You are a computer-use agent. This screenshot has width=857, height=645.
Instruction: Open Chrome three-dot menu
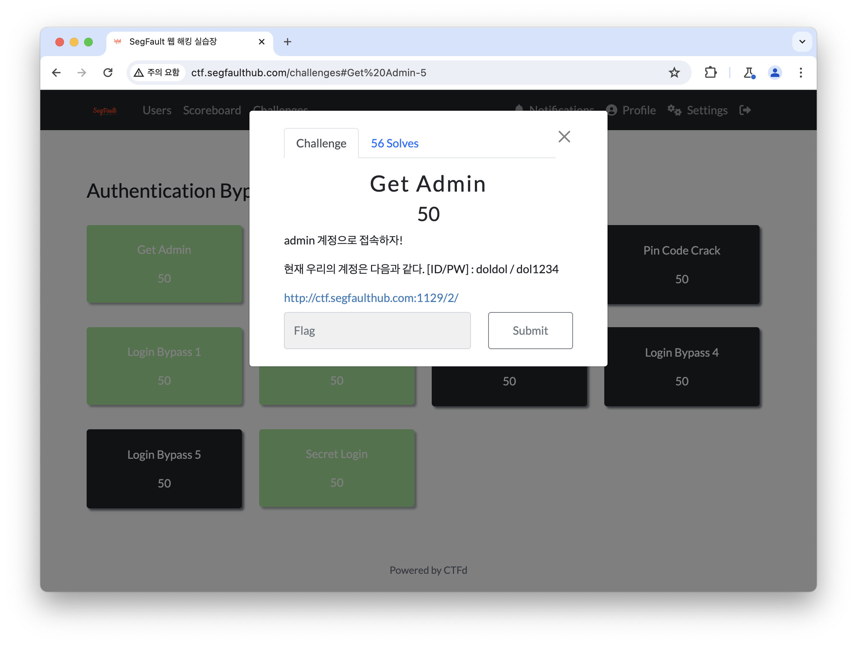click(801, 72)
